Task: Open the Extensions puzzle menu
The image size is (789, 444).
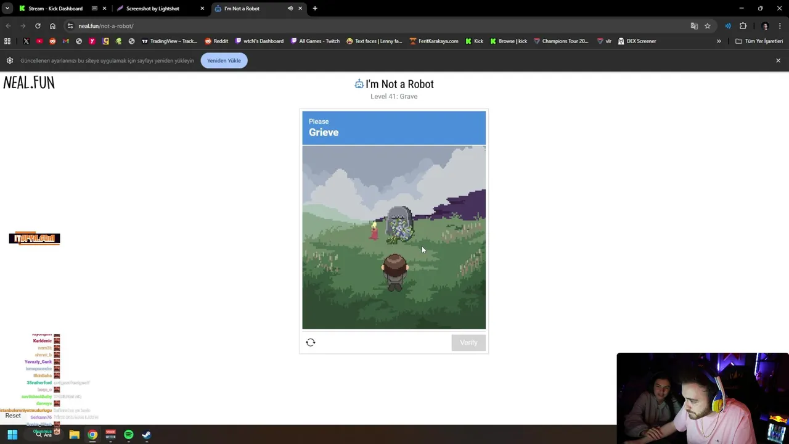Action: pos(743,26)
